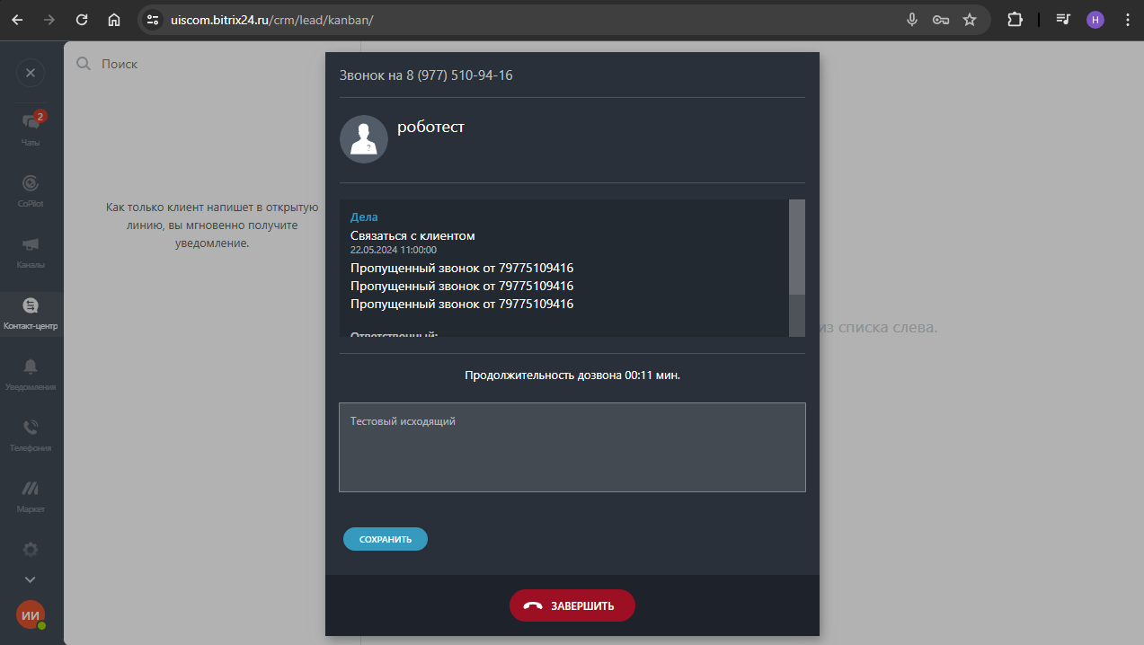Open the Chrome profile avatar H
1144x645 pixels.
[1095, 20]
